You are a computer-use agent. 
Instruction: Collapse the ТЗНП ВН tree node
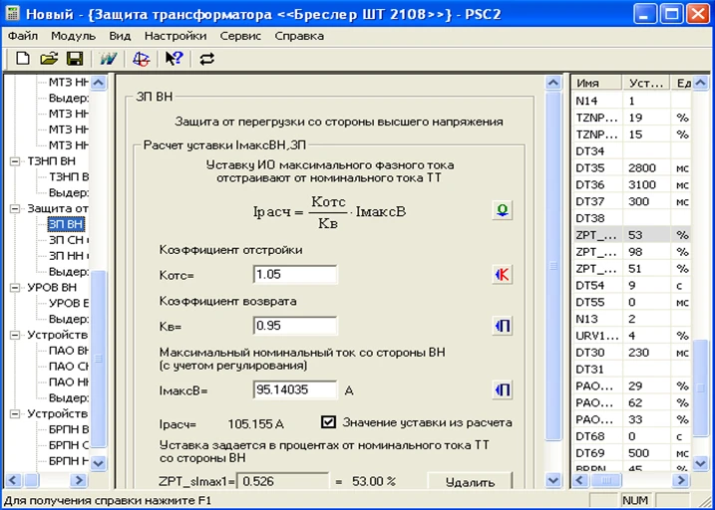[16, 160]
